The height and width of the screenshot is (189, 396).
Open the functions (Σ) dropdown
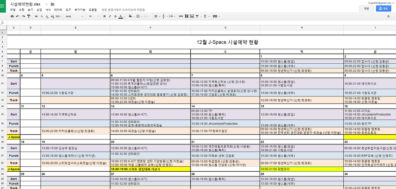click(206, 16)
